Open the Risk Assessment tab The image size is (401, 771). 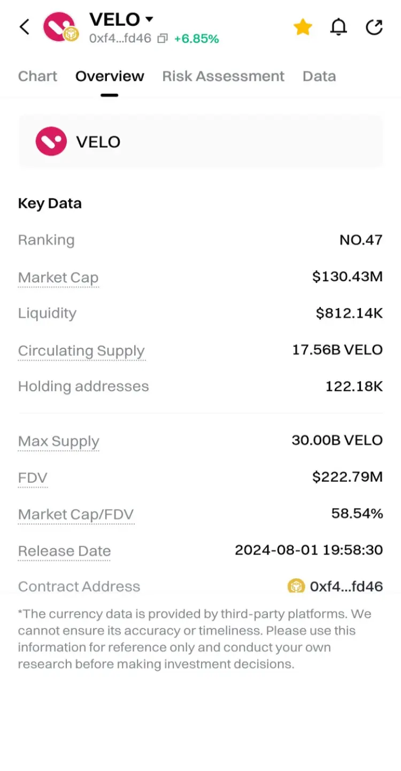pos(223,76)
